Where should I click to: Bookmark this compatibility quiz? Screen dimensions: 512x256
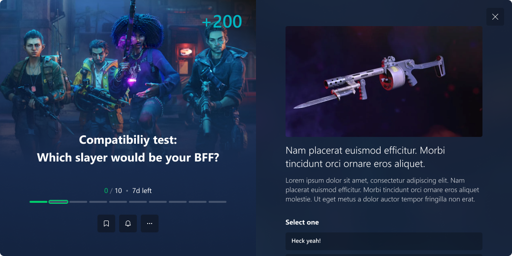coord(106,224)
